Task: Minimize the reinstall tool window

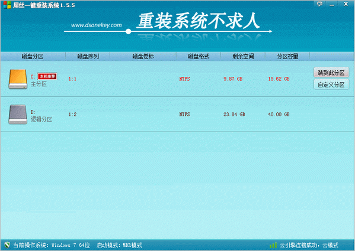Action: (332, 4)
